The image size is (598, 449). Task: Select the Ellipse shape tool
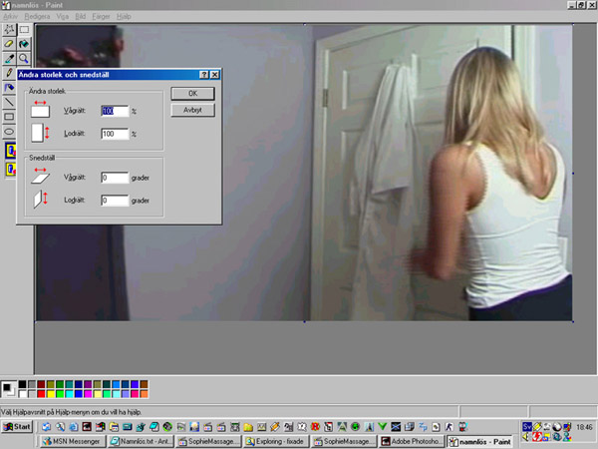point(9,132)
